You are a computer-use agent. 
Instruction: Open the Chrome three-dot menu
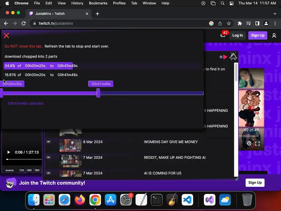click(275, 23)
